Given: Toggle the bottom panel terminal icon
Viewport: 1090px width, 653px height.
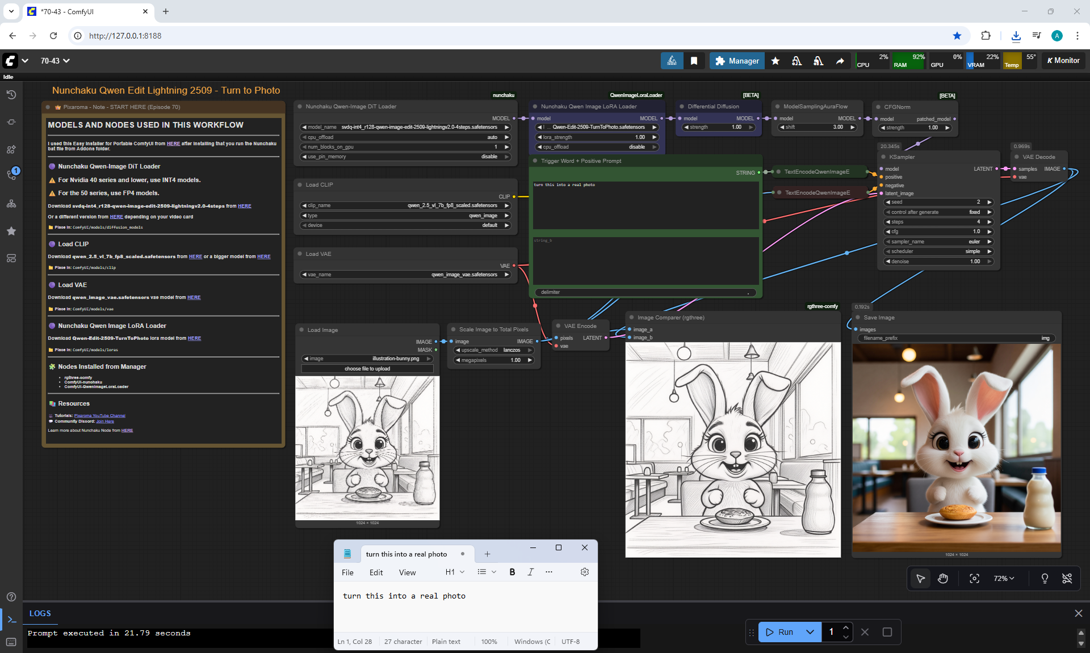Looking at the screenshot, I should (11, 620).
